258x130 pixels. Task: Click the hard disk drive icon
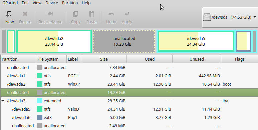tap(207, 17)
